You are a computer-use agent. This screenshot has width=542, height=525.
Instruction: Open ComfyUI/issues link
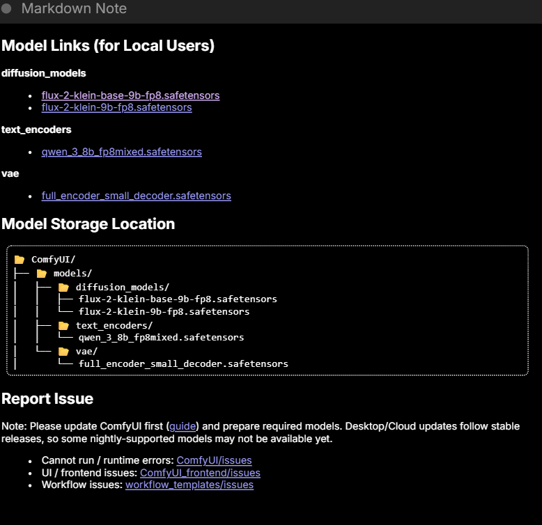coord(214,460)
